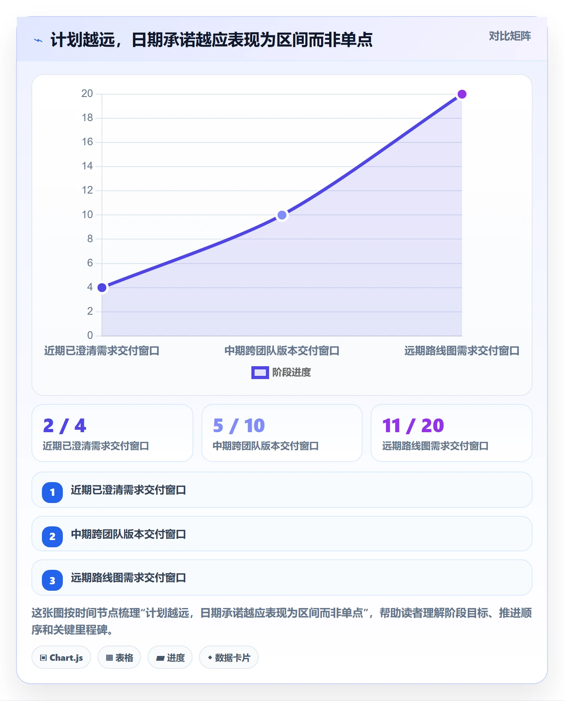This screenshot has width=564, height=701.
Task: Click the 远期路线图需求交付窗口 caption under 11 / 20
Action: 435,446
